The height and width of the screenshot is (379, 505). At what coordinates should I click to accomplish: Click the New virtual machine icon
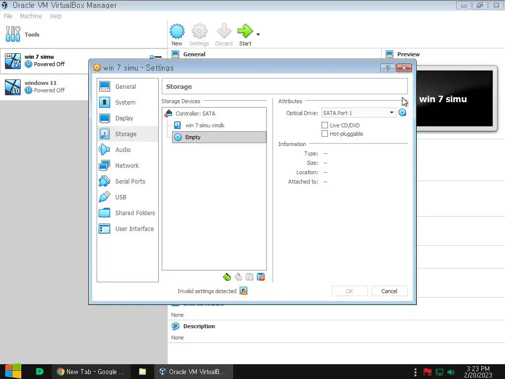click(x=177, y=31)
